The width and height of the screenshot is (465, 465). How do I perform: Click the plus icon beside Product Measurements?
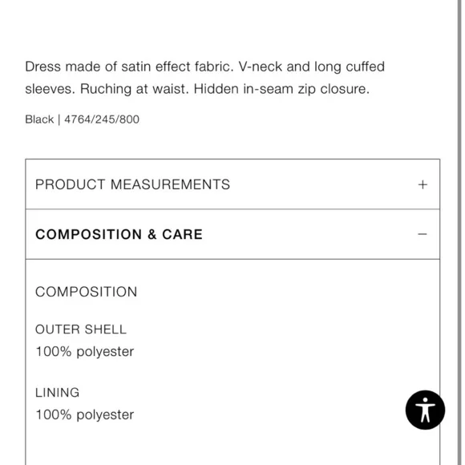pos(423,184)
